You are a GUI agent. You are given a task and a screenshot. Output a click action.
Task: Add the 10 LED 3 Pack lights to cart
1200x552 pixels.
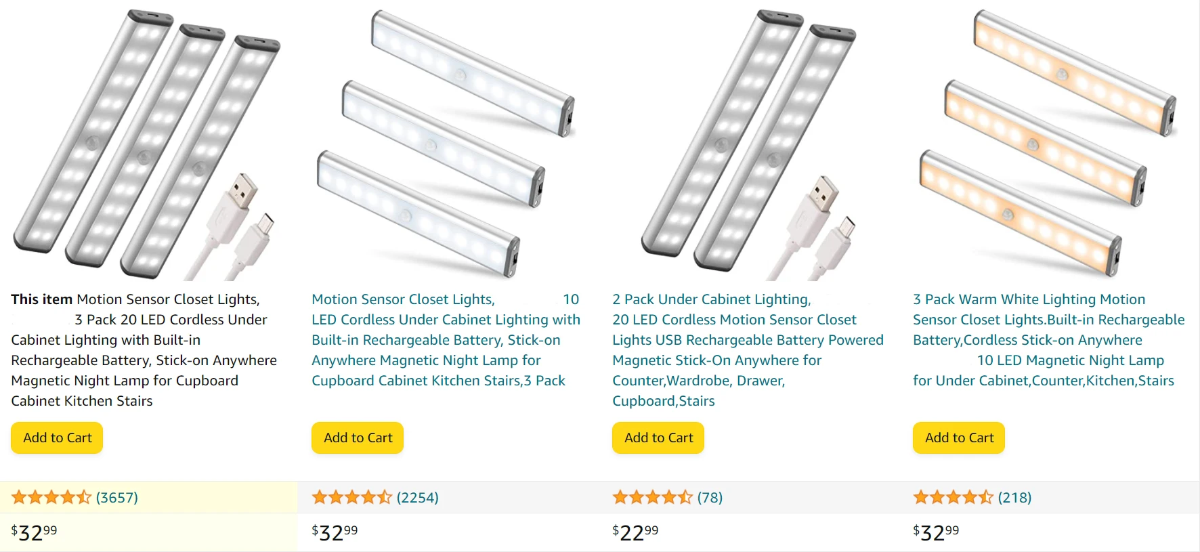coord(358,438)
